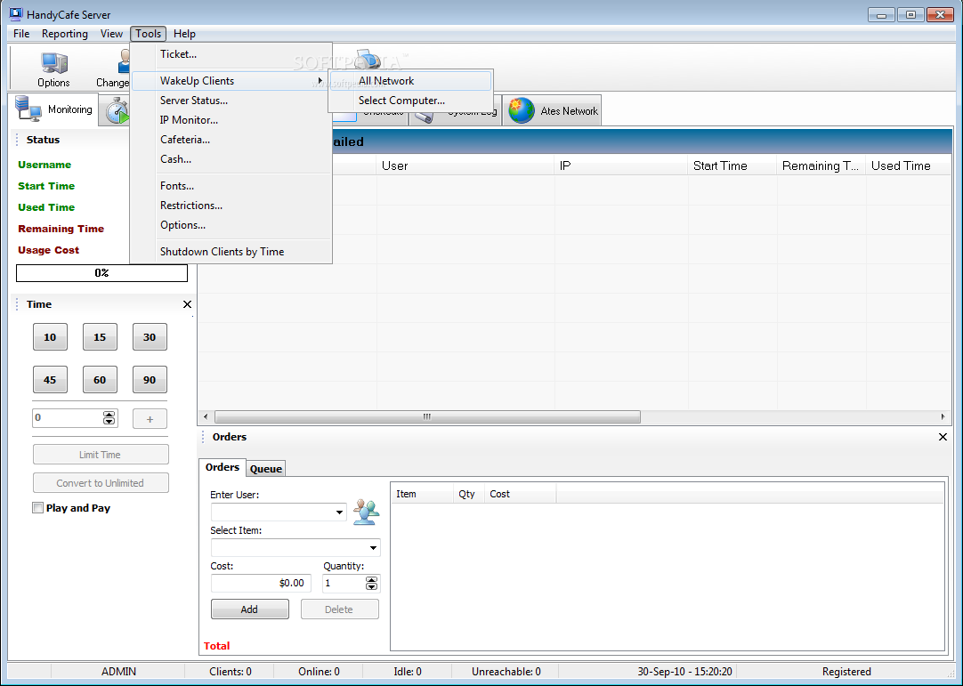This screenshot has width=963, height=686.
Task: Add 45 minutes of time
Action: (x=50, y=380)
